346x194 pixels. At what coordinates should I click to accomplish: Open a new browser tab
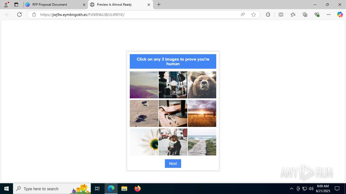click(x=159, y=5)
